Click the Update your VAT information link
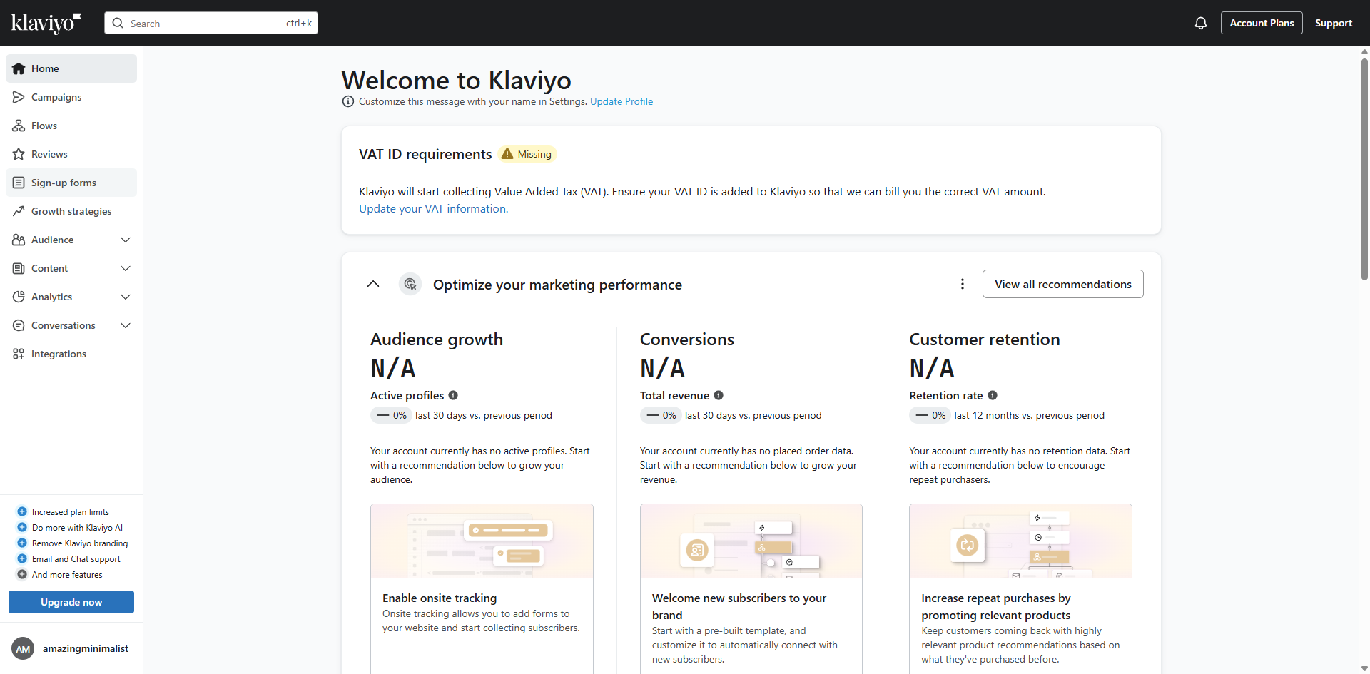 (x=432, y=208)
